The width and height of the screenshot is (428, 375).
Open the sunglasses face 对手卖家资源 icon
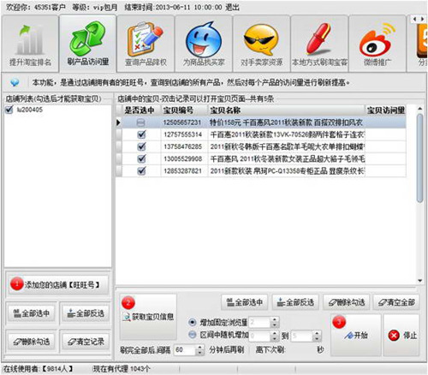(261, 40)
